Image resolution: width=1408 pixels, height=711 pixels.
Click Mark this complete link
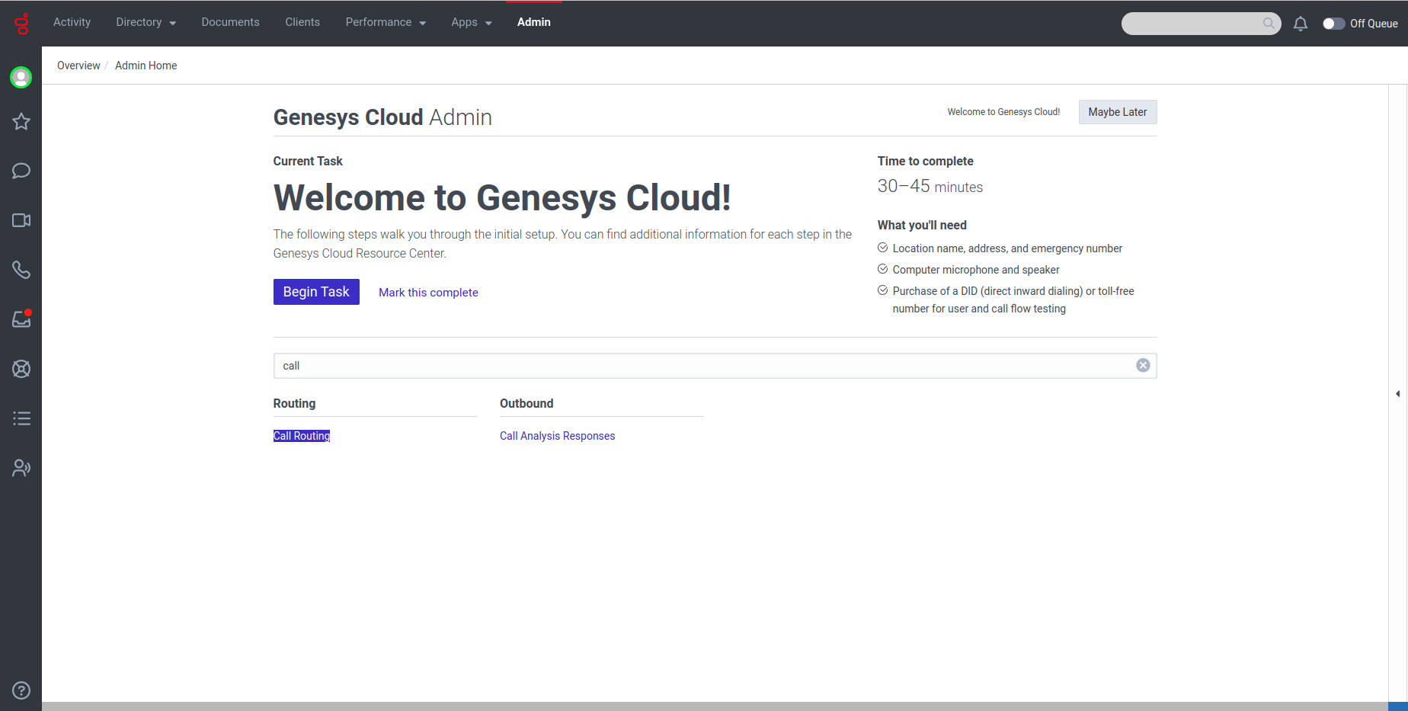pyautogui.click(x=428, y=293)
